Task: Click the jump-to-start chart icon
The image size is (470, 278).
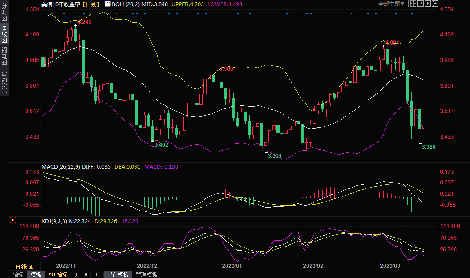Action: 420,4
